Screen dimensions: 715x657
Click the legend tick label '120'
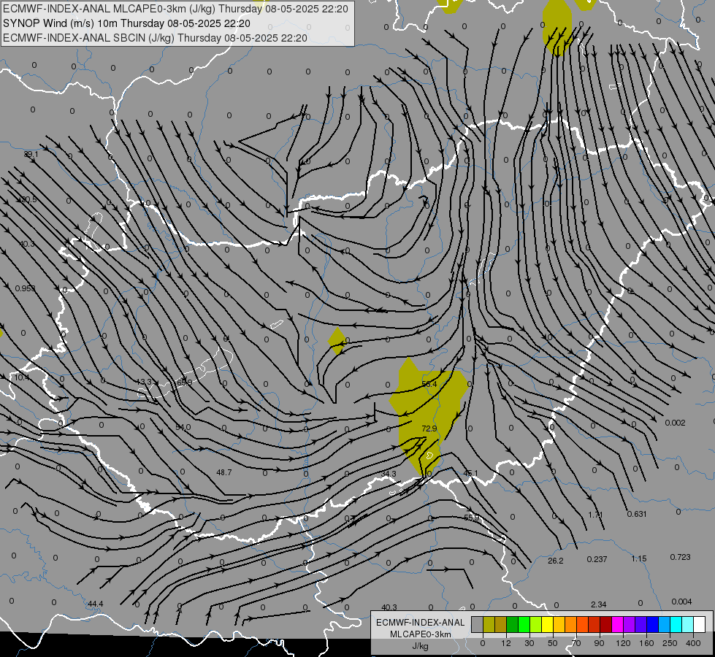(x=623, y=643)
